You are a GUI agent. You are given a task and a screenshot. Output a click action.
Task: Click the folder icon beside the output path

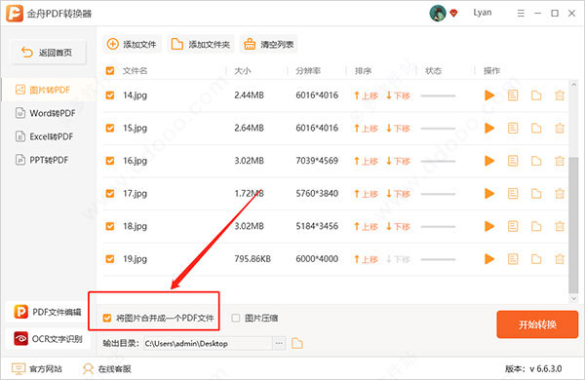tap(297, 343)
